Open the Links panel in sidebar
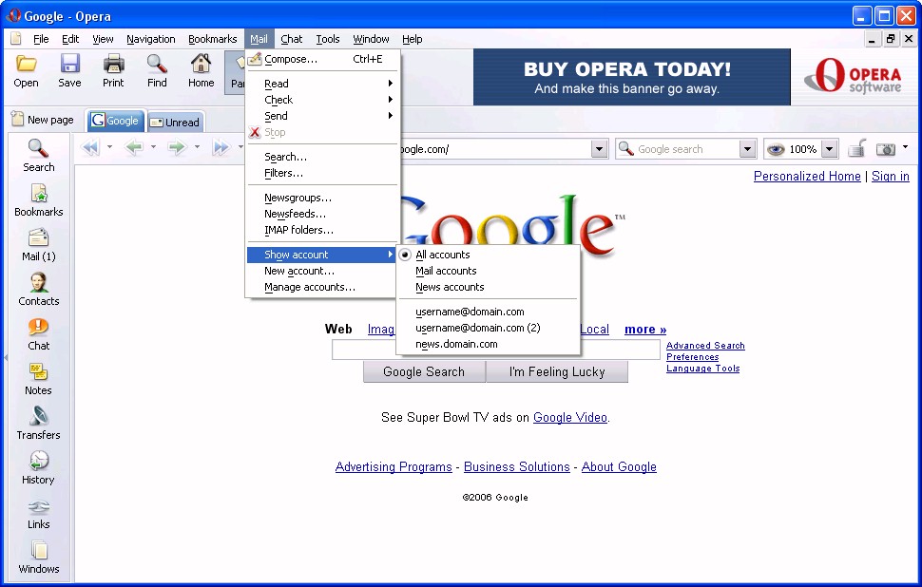 click(x=39, y=513)
